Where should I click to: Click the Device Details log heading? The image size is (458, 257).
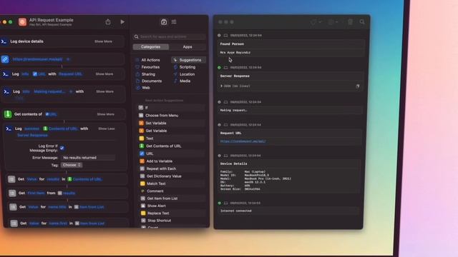[233, 163]
